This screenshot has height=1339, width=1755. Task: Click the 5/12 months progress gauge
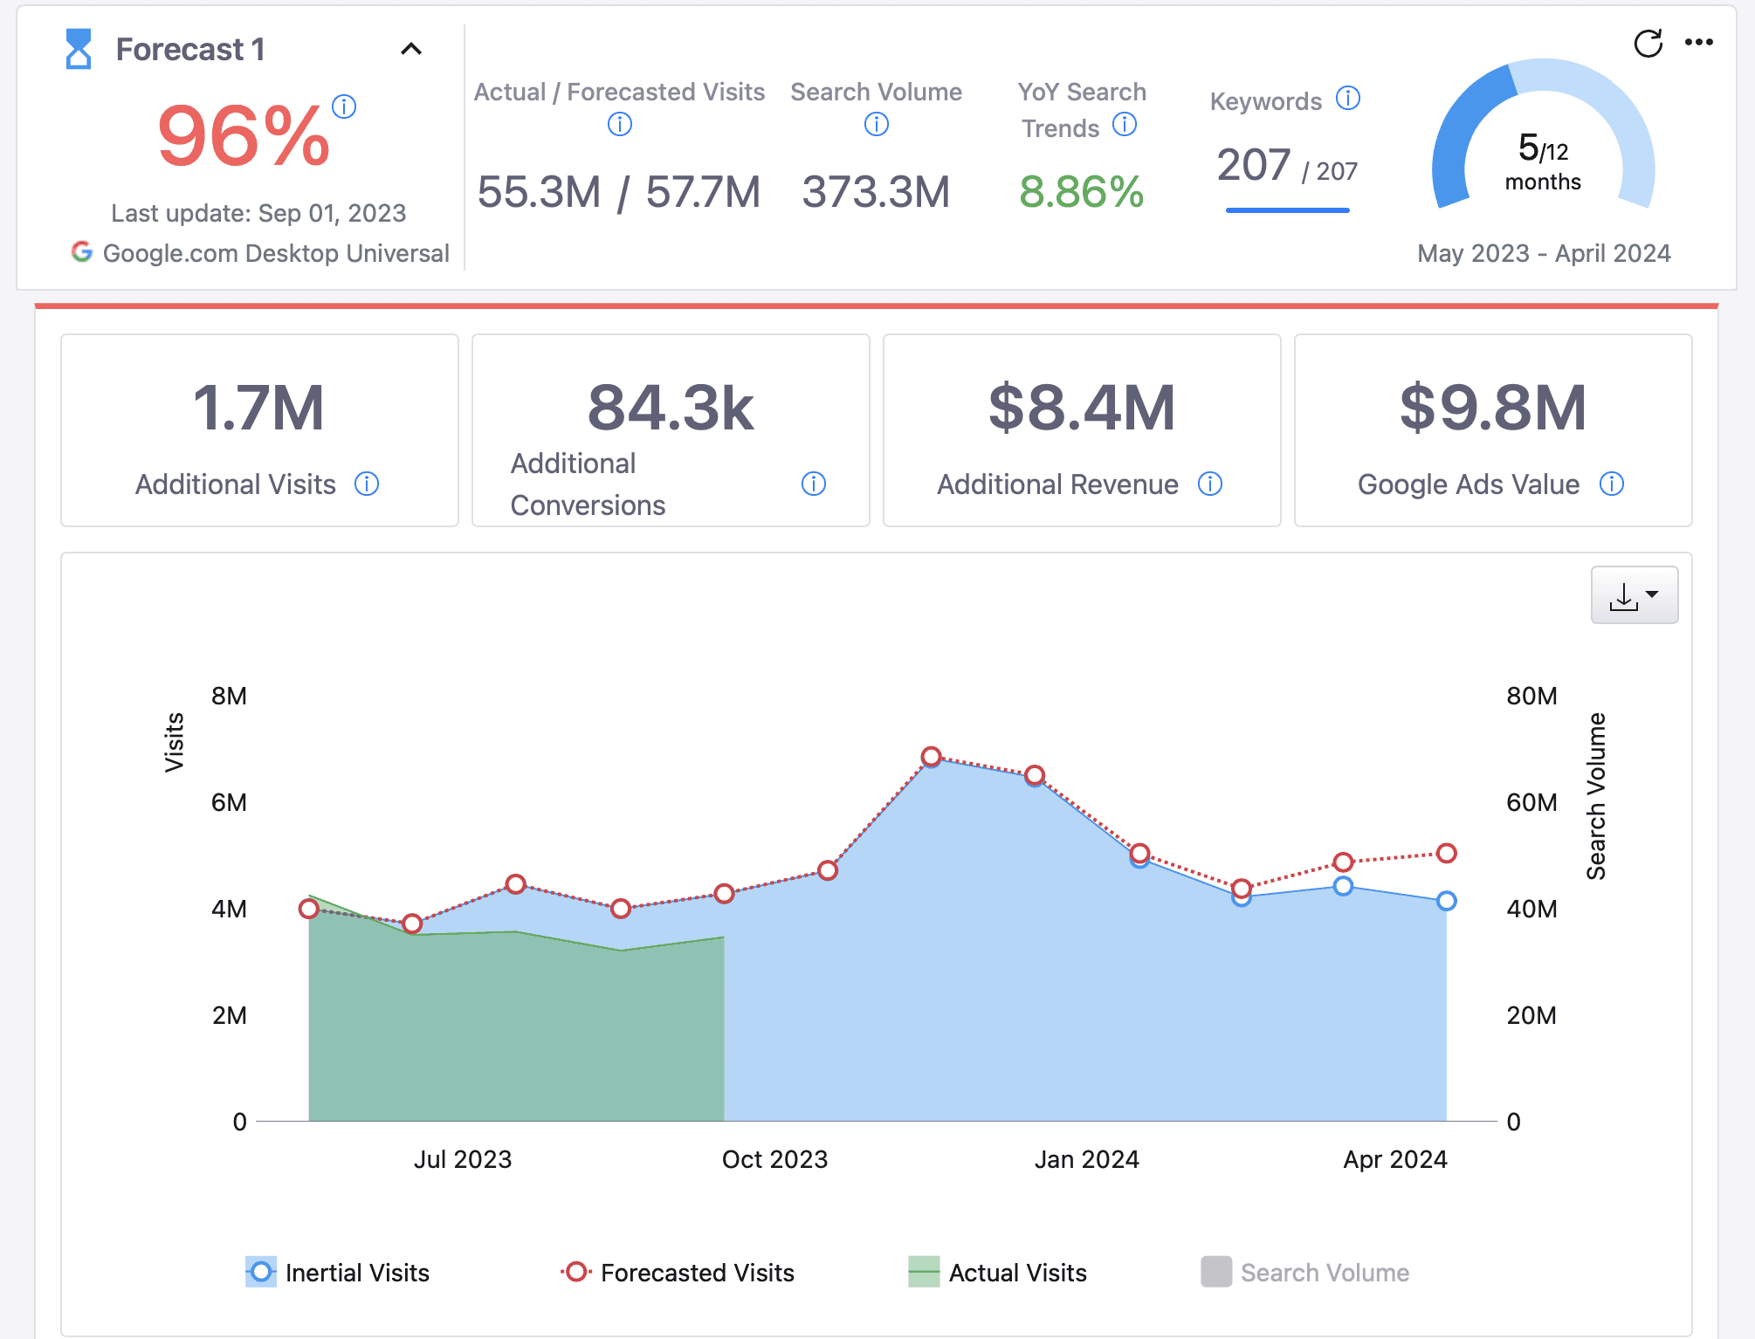click(1543, 140)
